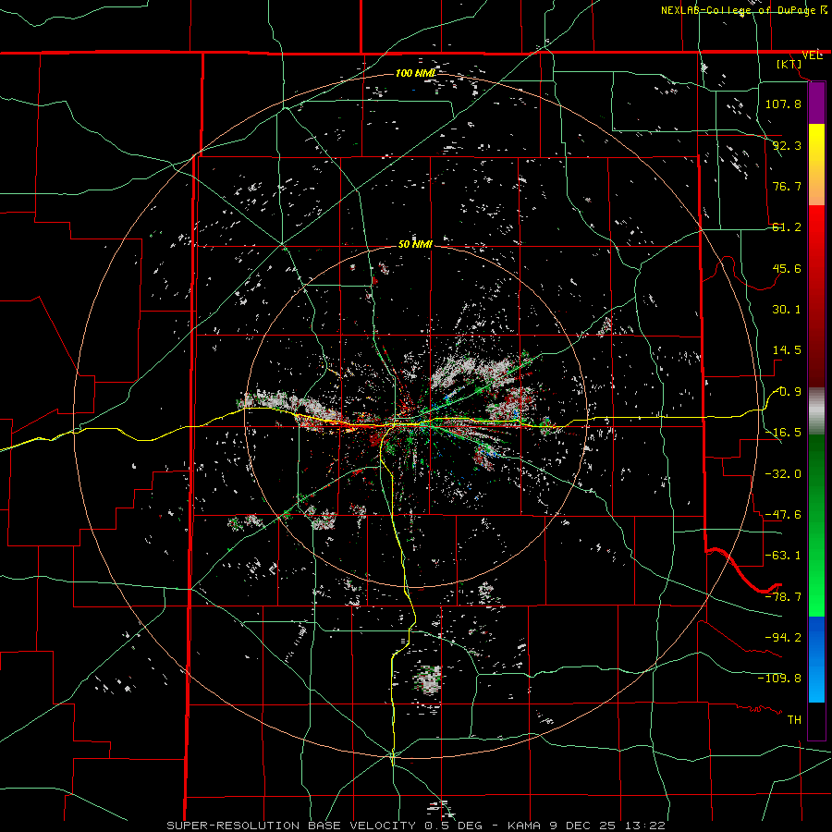Select the 45.6 legend value
832x832 pixels.
point(787,268)
